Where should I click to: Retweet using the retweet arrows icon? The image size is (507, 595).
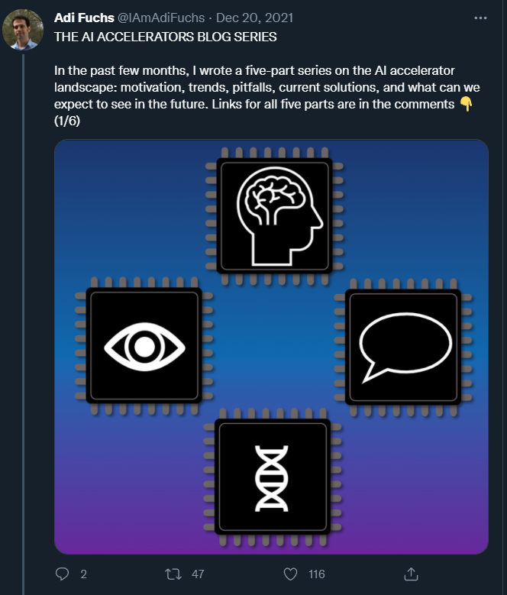pos(173,574)
